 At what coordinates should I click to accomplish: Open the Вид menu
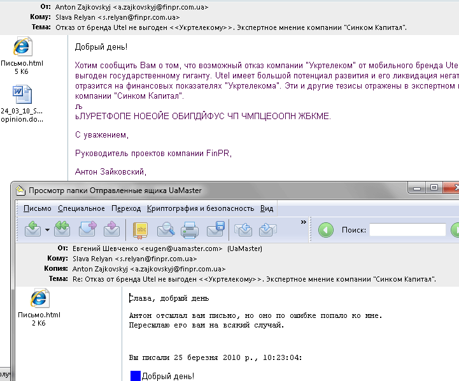(267, 208)
